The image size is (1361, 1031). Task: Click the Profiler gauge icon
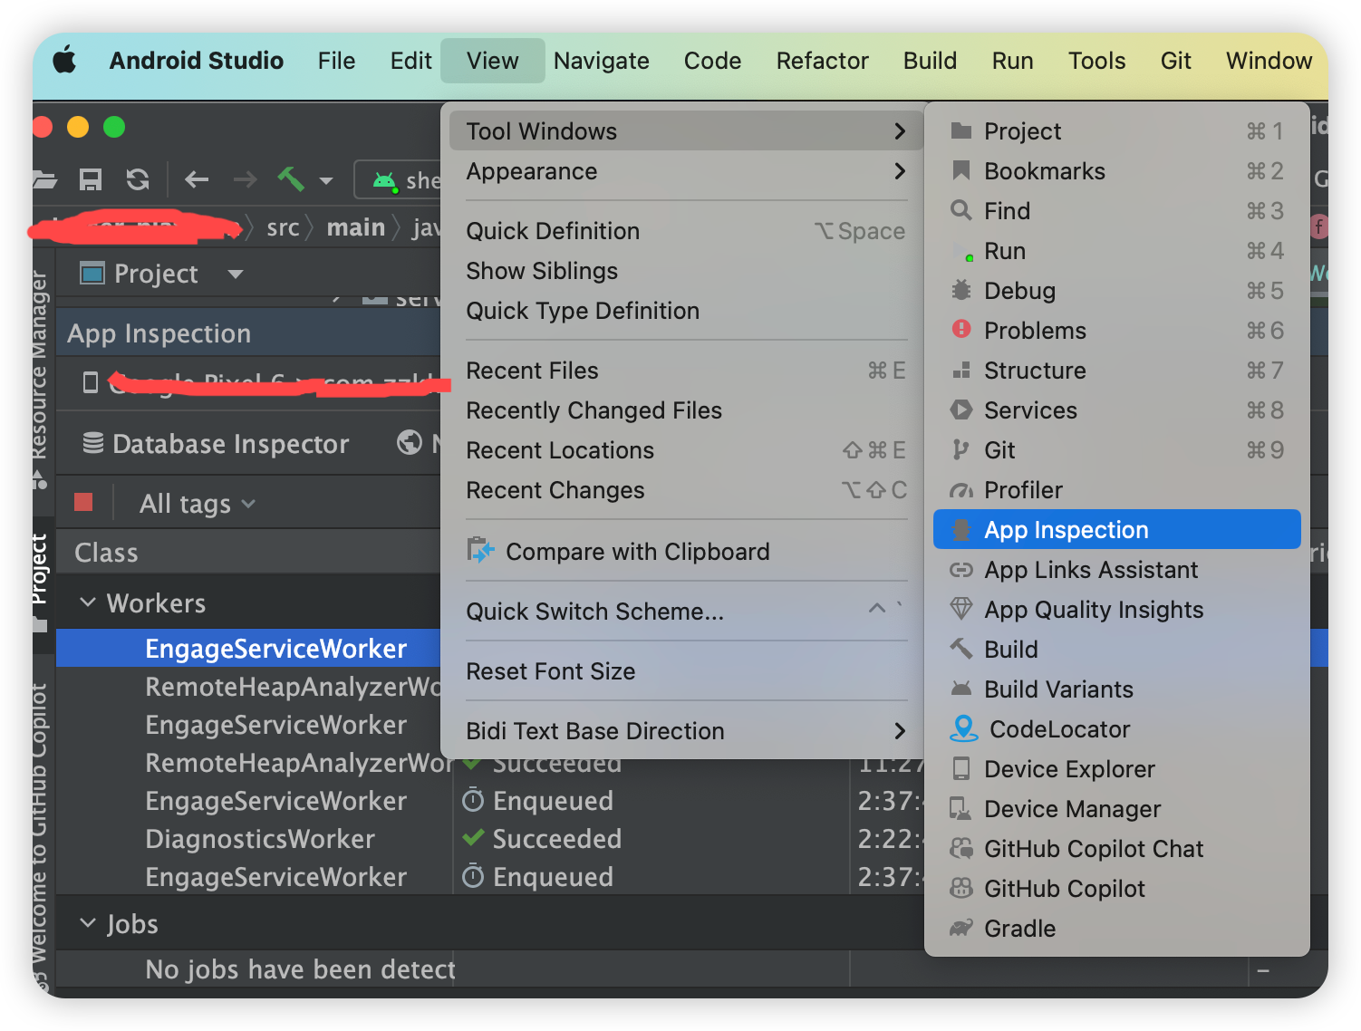click(x=960, y=490)
